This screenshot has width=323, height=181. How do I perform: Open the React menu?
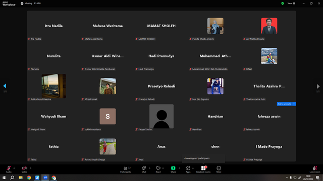point(158,169)
